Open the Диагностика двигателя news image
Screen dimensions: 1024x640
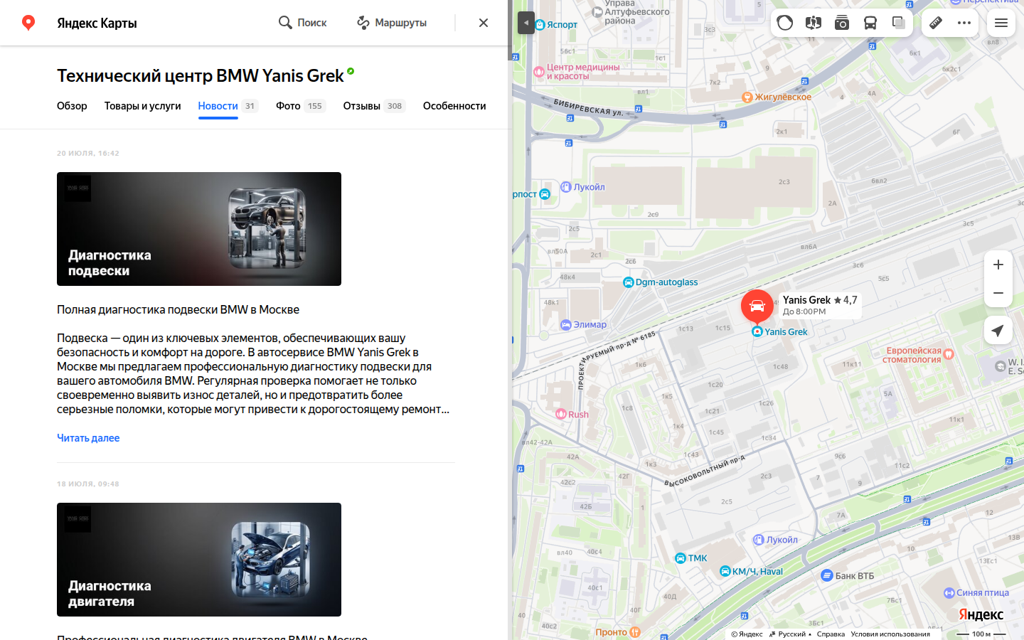(199, 560)
